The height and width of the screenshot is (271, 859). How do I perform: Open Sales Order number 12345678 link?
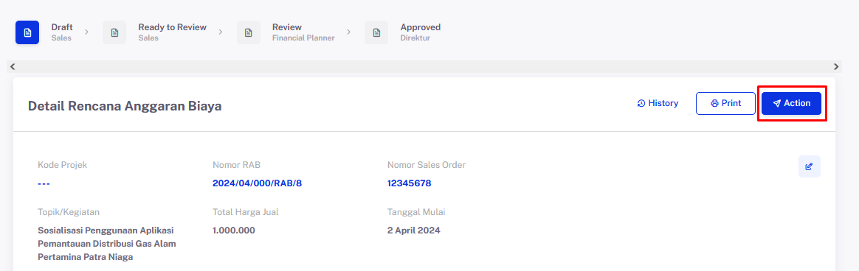[410, 183]
